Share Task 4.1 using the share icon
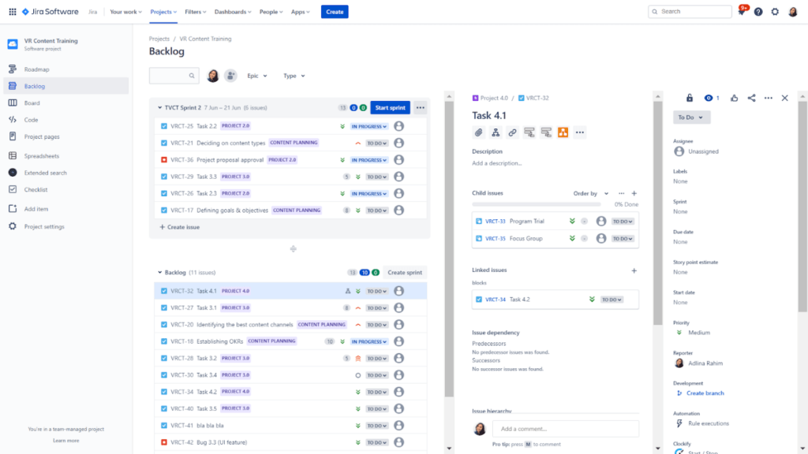Viewport: 808px width, 454px height. 754,98
